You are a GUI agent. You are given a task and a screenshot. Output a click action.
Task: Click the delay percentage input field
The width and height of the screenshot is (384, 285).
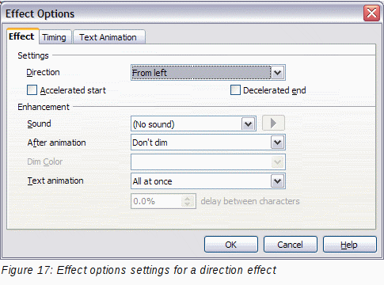[157, 201]
